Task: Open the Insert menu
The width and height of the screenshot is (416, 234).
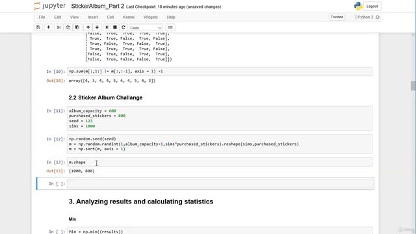Action: pyautogui.click(x=92, y=18)
